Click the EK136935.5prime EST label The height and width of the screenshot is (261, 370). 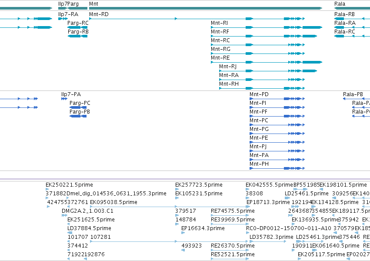pyautogui.click(x=315, y=220)
